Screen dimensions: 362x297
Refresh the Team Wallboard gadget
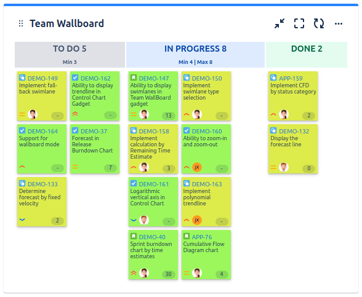[x=319, y=23]
